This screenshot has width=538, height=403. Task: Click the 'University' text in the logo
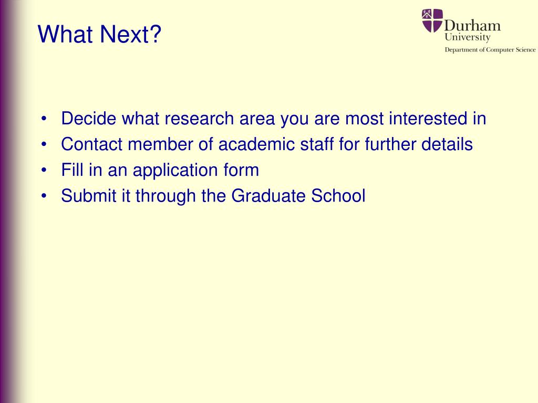(x=468, y=37)
